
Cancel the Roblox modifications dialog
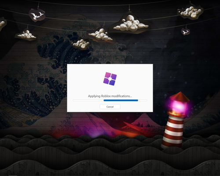pyautogui.click(x=110, y=106)
